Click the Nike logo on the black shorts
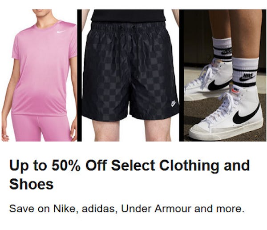 [174, 104]
